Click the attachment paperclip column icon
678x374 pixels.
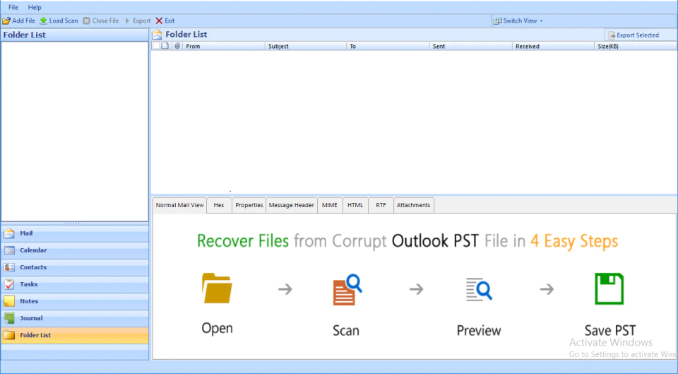(177, 46)
